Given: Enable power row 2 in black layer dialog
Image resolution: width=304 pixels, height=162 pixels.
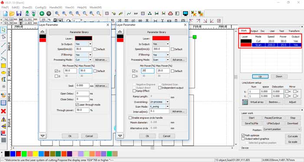Looking at the screenshot, I should [56, 76].
